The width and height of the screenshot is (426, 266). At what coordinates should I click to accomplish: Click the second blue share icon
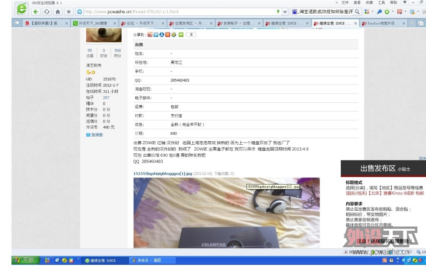[156, 34]
